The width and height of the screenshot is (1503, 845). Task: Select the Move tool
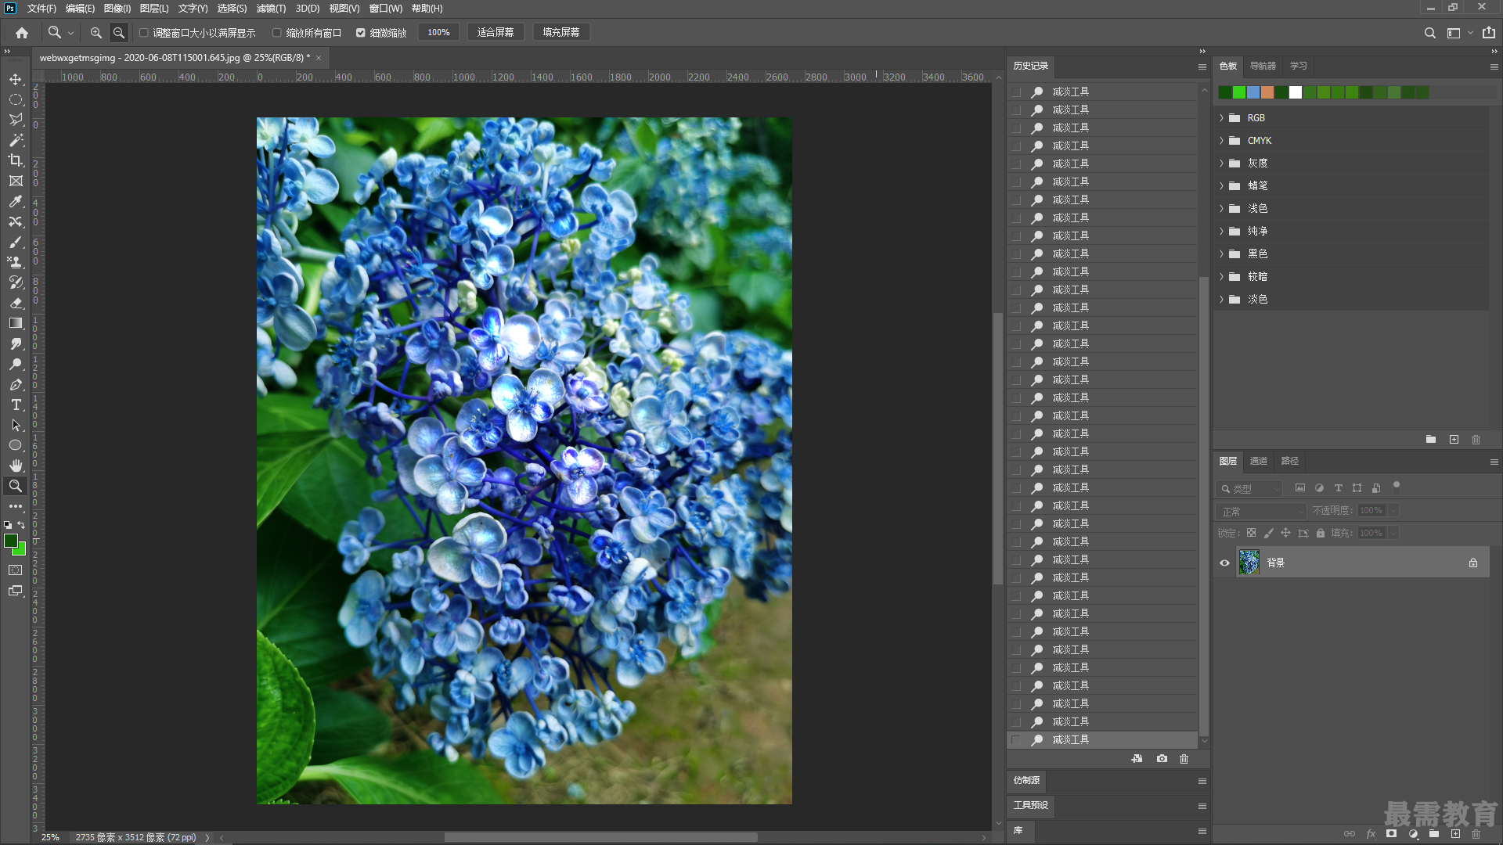tap(16, 80)
